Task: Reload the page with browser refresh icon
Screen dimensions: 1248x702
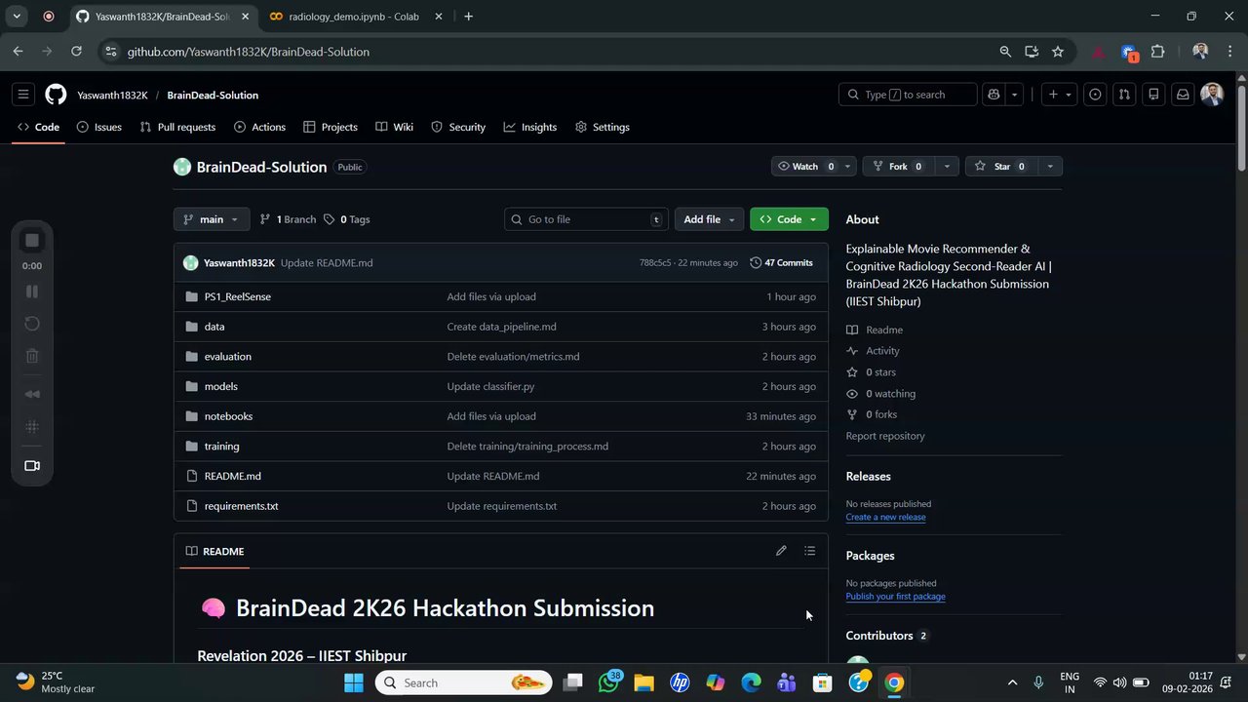Action: (x=76, y=52)
